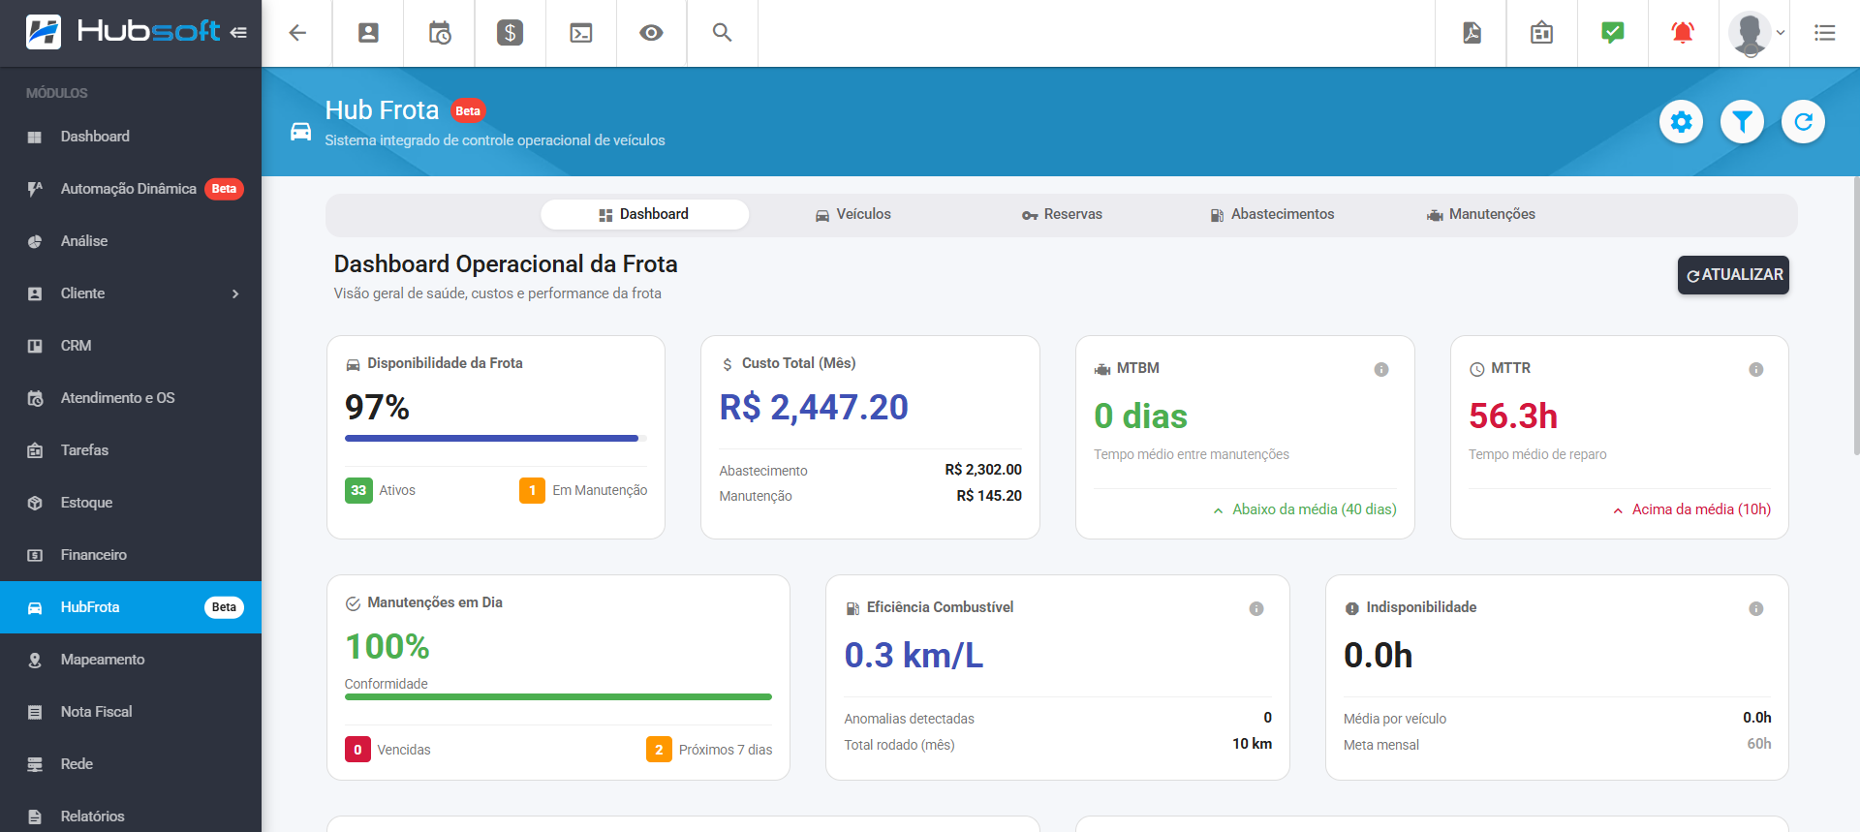
Task: Click the round refresh button in header
Action: tap(1804, 122)
